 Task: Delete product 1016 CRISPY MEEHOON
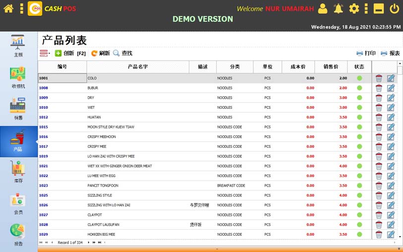(x=379, y=137)
